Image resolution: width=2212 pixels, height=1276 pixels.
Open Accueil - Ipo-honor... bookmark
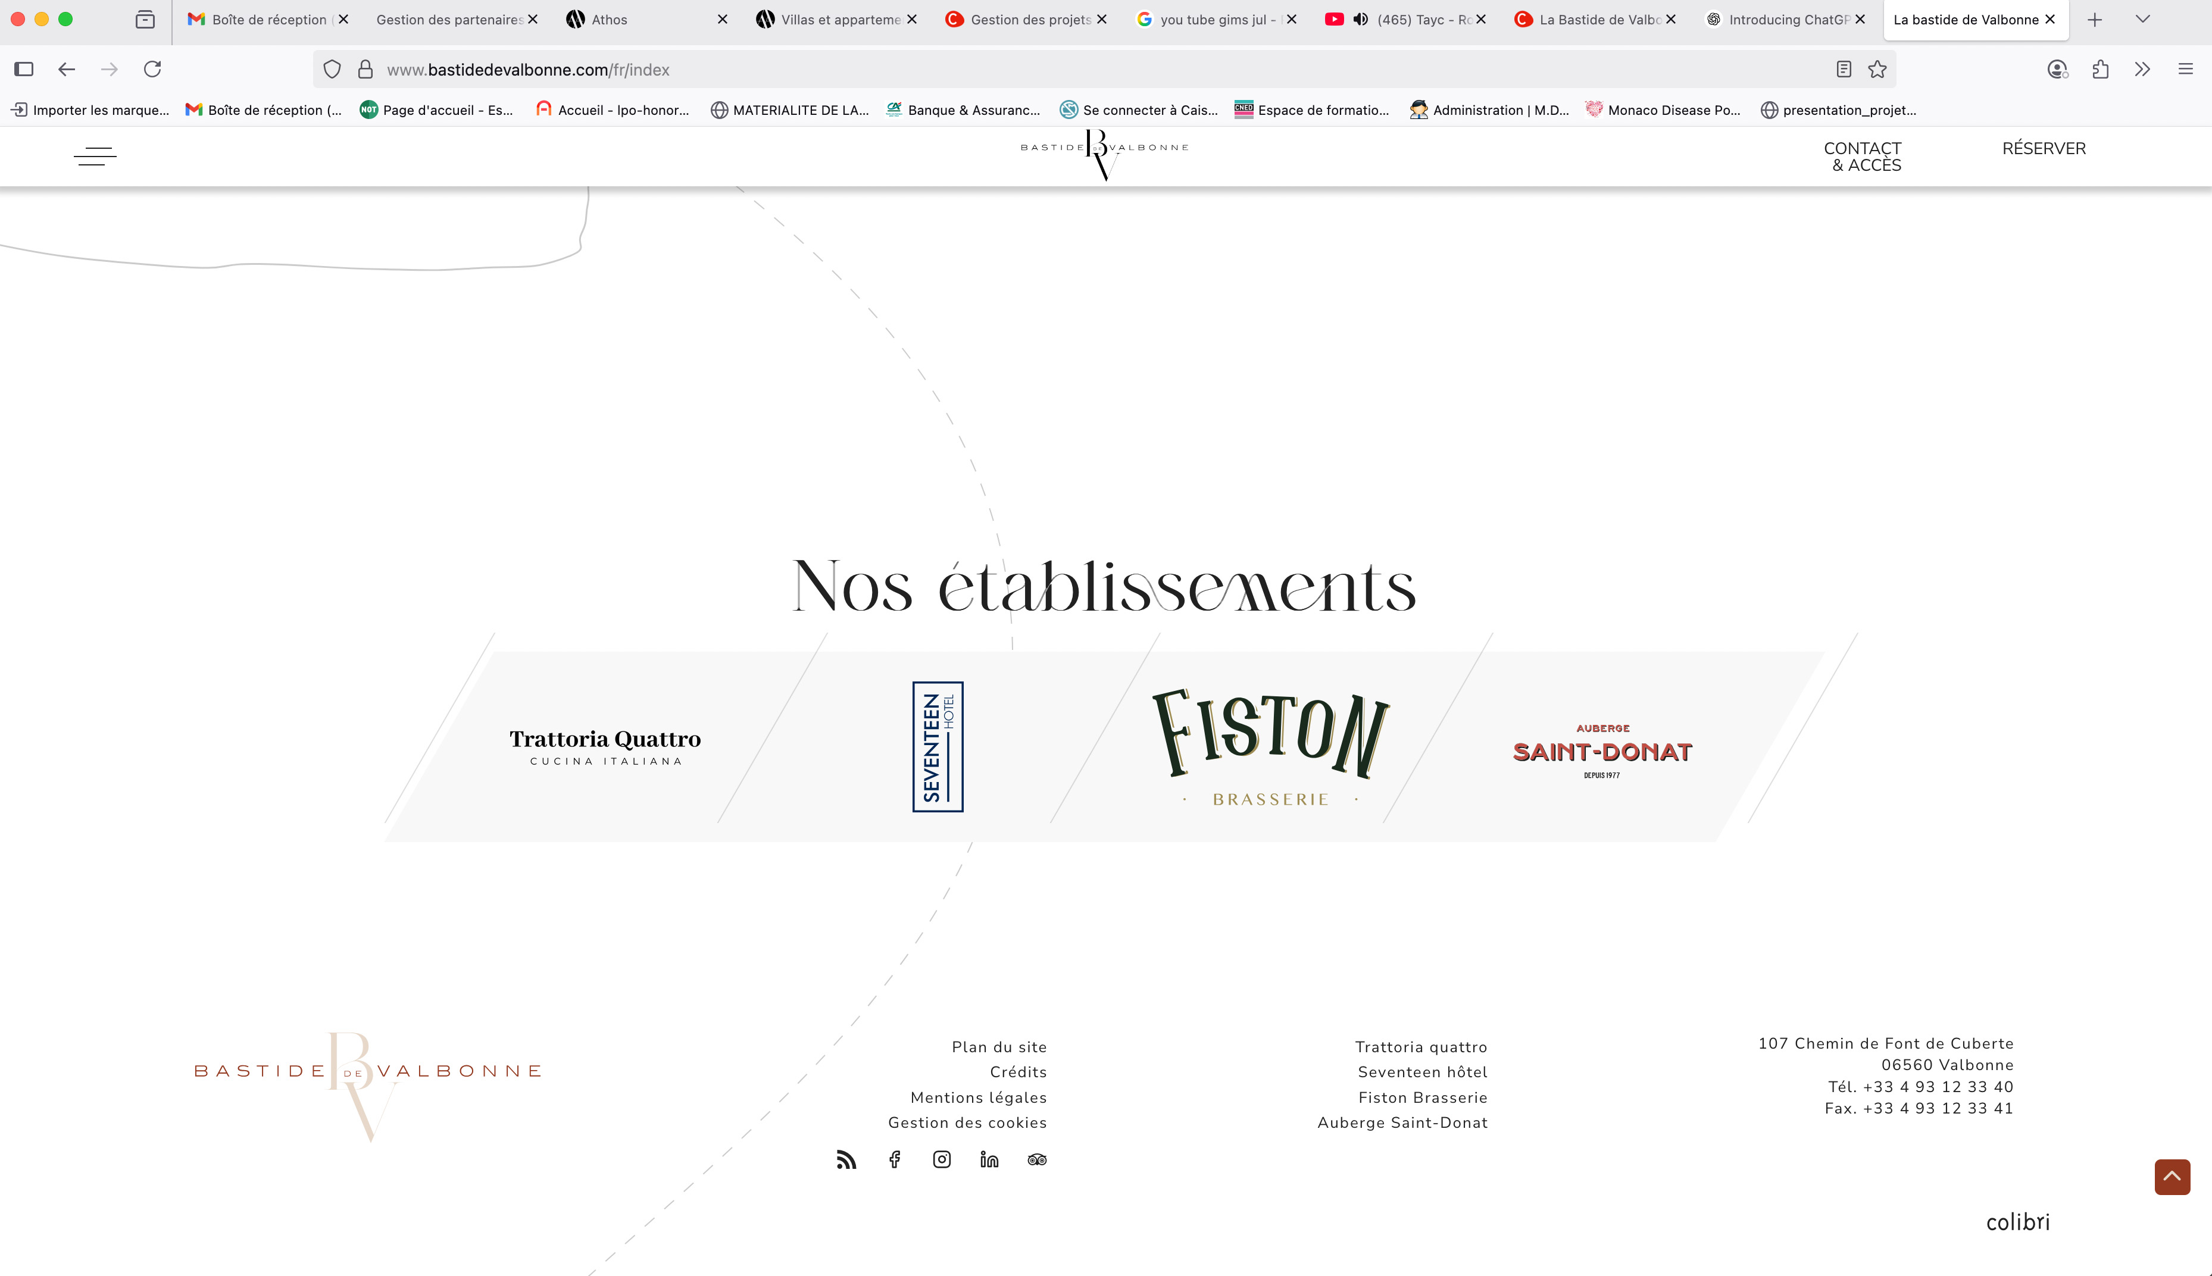pyautogui.click(x=613, y=110)
